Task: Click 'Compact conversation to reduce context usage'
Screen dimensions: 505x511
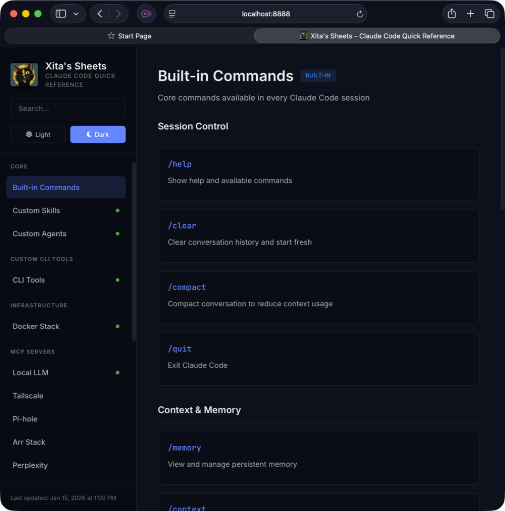Action: [250, 304]
